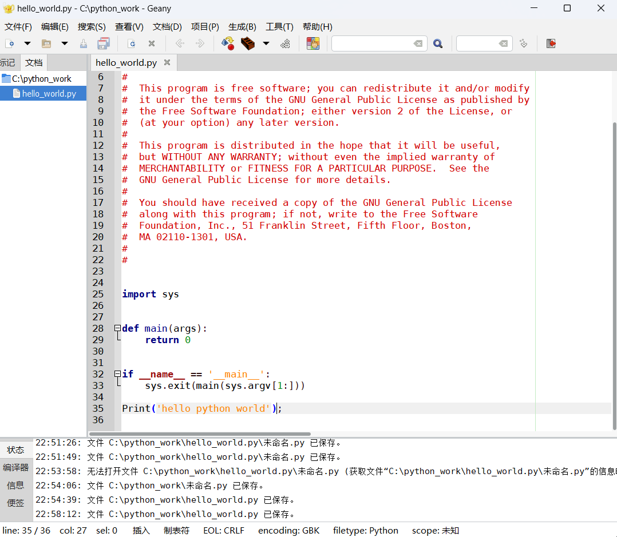Screen dimensions: 617x537
Task: Click the Reload file toolbar icon
Action: pos(132,43)
